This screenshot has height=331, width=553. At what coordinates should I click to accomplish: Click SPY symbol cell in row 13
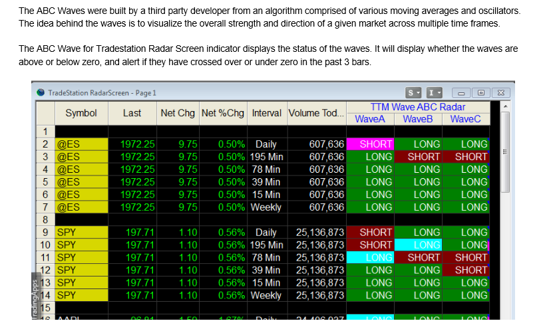81,282
